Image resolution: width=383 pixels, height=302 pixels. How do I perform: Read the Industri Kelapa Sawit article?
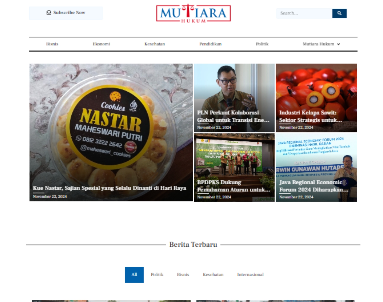(x=311, y=116)
